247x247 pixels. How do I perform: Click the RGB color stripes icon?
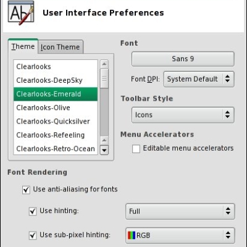(x=132, y=235)
